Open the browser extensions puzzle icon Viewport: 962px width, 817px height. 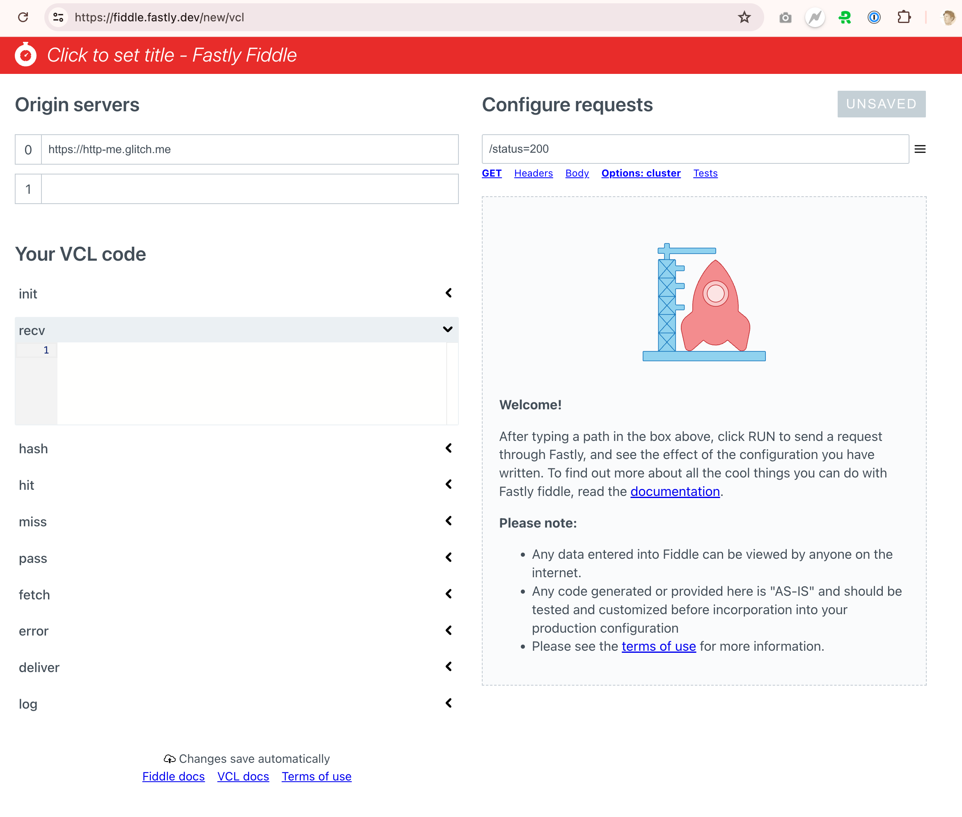click(x=904, y=17)
